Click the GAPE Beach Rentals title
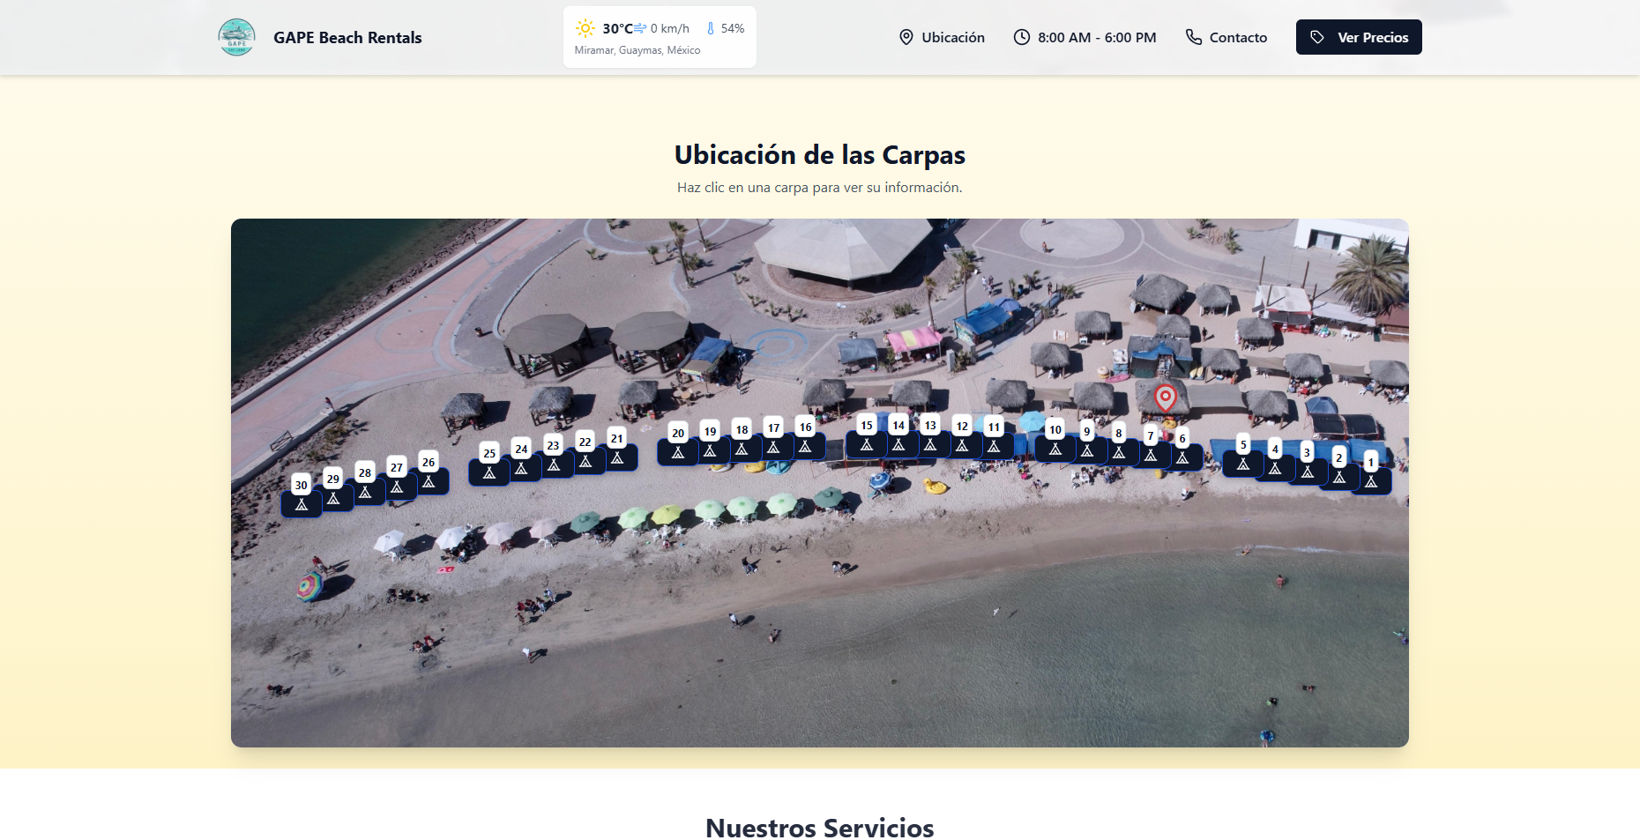 (347, 37)
